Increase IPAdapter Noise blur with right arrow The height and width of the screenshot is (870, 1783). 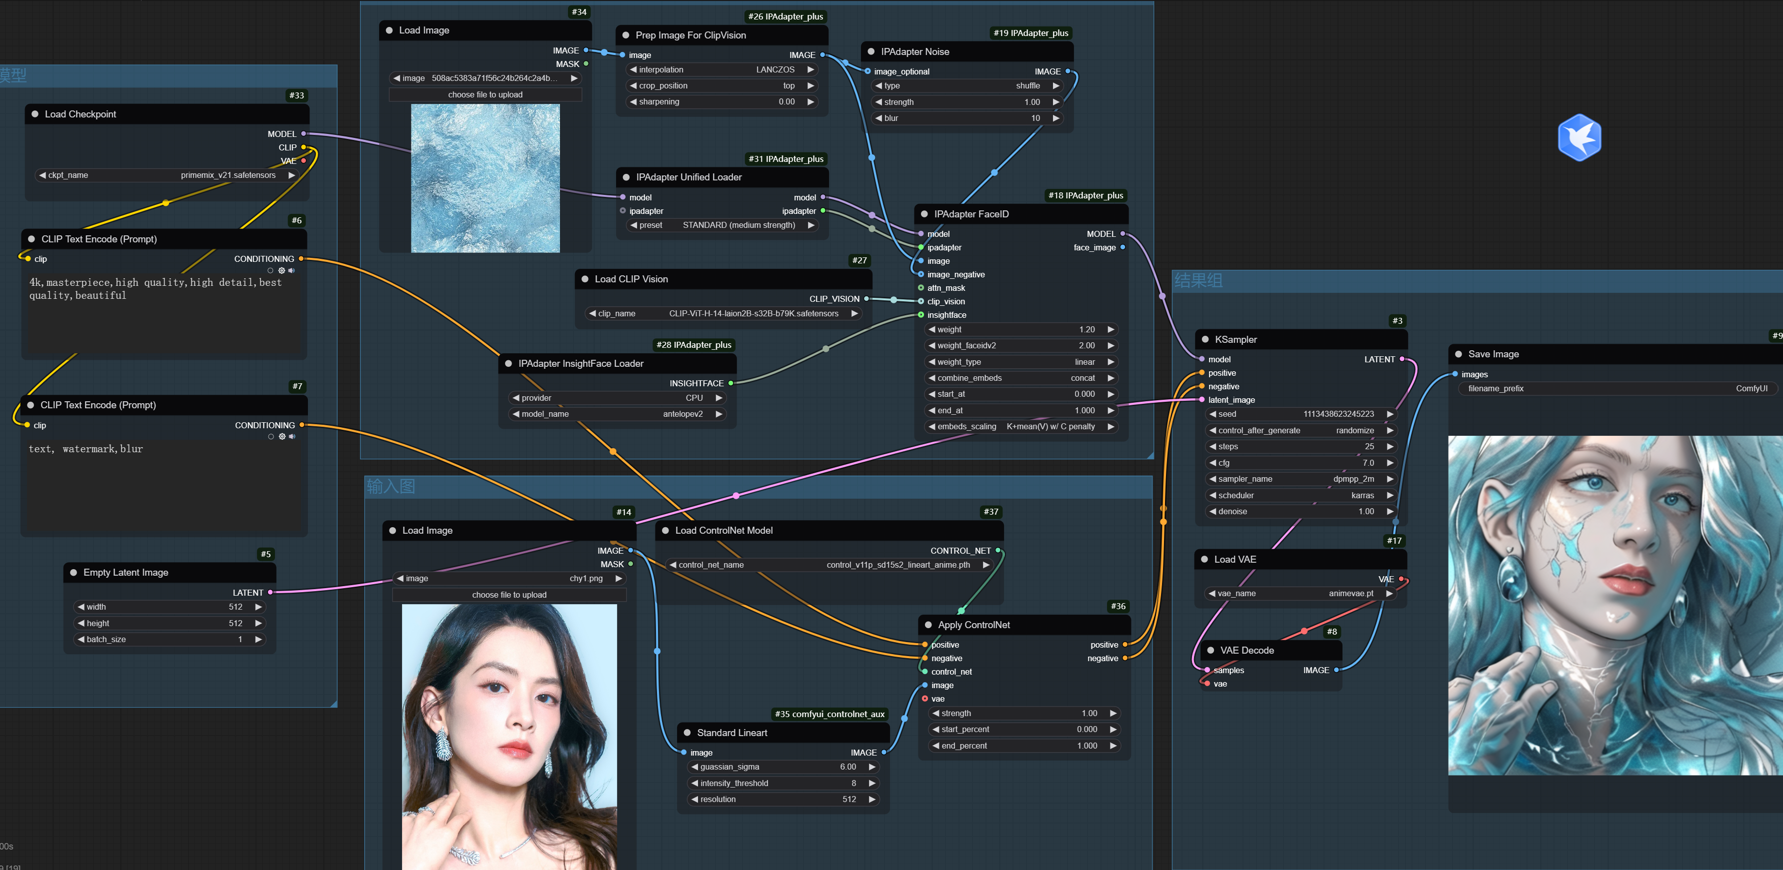point(1055,118)
